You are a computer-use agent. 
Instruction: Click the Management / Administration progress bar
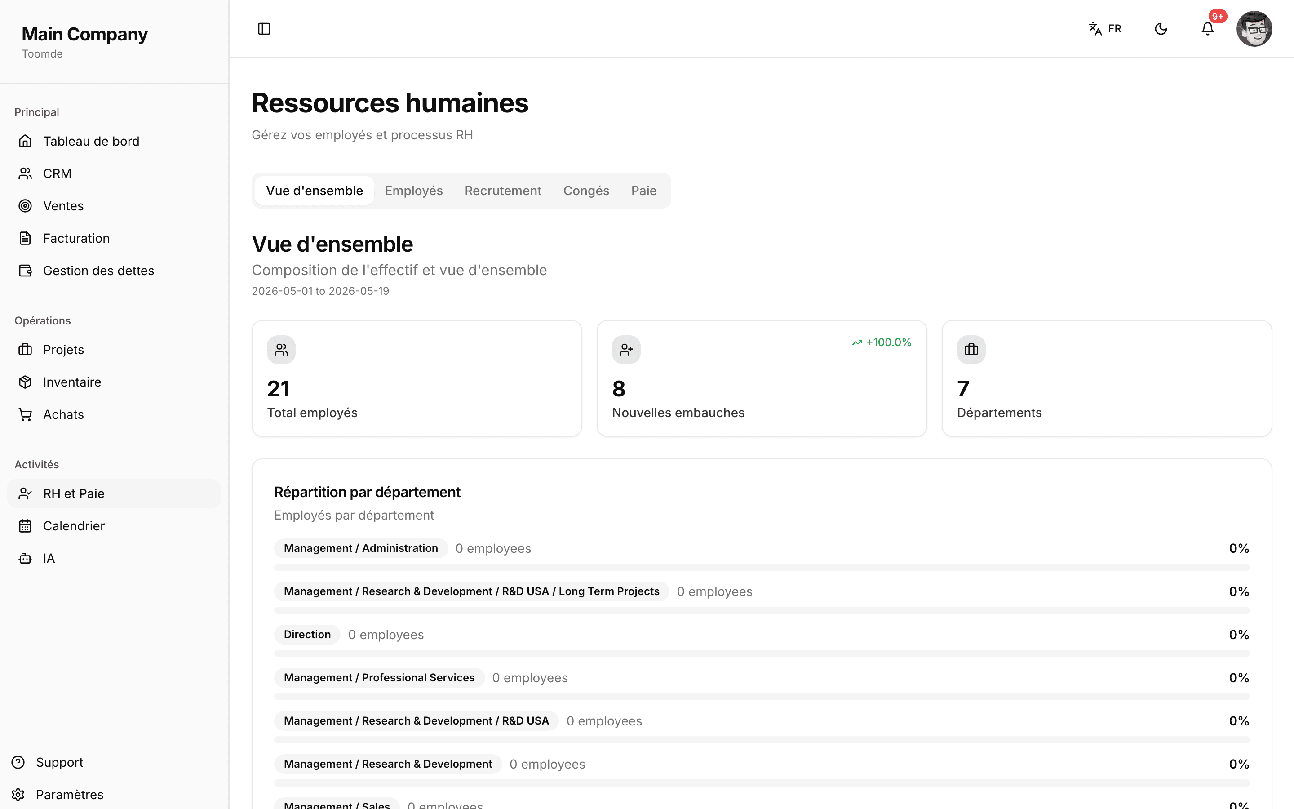click(762, 567)
